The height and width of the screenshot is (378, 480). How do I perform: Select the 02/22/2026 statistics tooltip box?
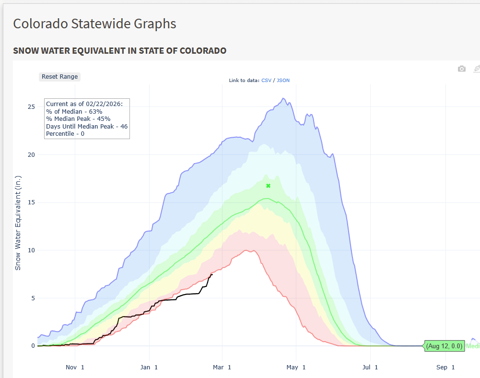point(87,118)
